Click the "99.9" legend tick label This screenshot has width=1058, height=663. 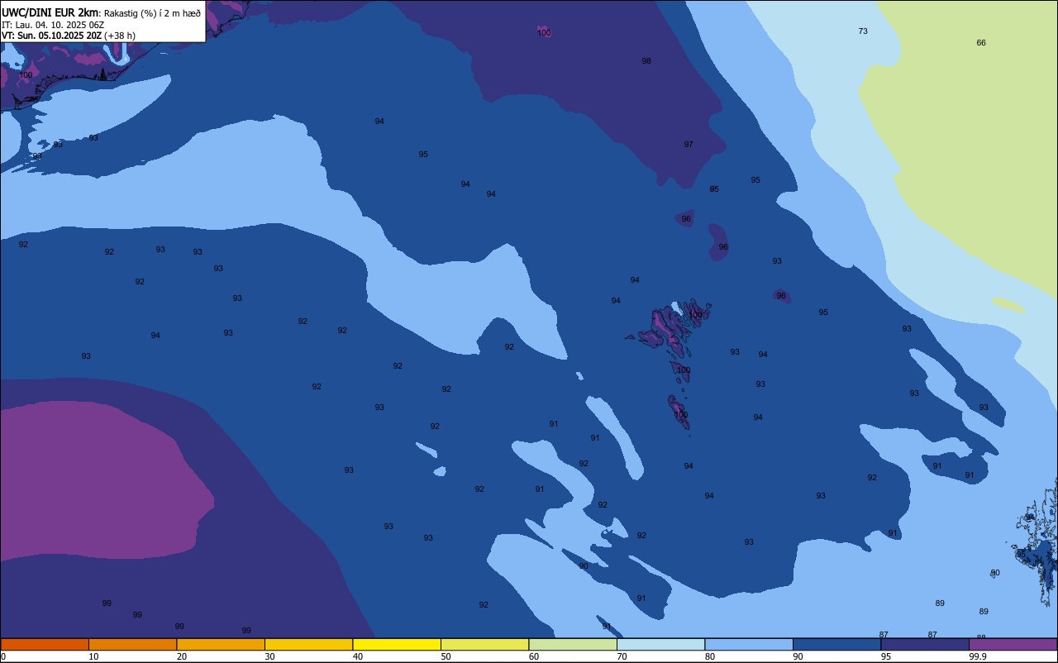(978, 656)
